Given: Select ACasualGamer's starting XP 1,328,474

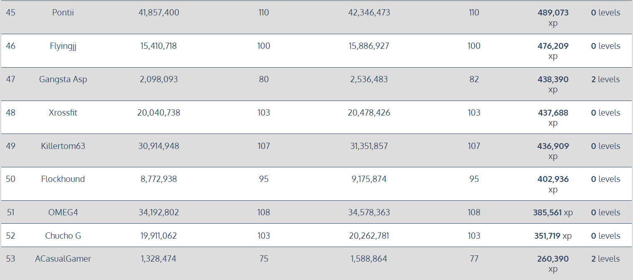Looking at the screenshot, I should [159, 259].
